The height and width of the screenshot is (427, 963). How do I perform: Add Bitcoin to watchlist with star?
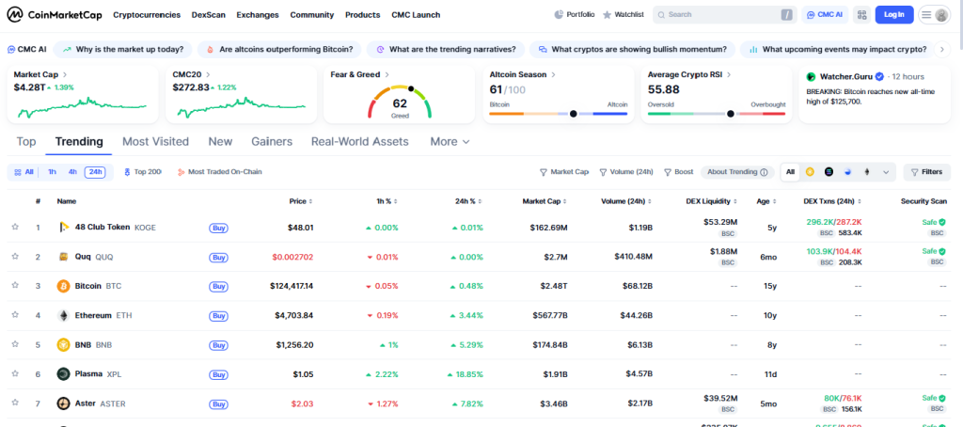point(15,286)
